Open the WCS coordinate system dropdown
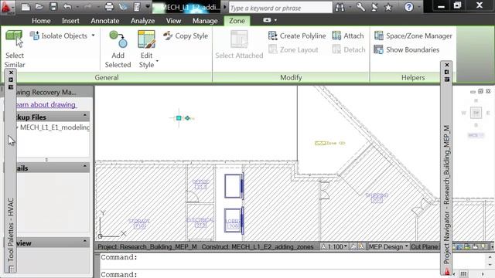Viewport: 495px width, 278px height. (x=476, y=135)
